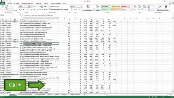Toggle bottom vertical alignment (highlighted)

click(42, 7)
